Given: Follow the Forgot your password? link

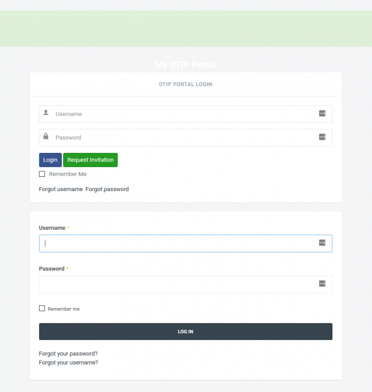Looking at the screenshot, I should click(68, 354).
